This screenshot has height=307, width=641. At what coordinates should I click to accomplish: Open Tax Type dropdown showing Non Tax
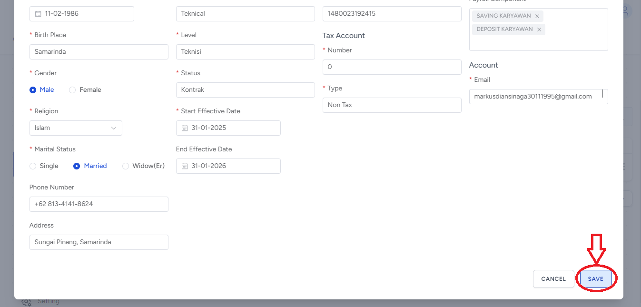coord(392,105)
